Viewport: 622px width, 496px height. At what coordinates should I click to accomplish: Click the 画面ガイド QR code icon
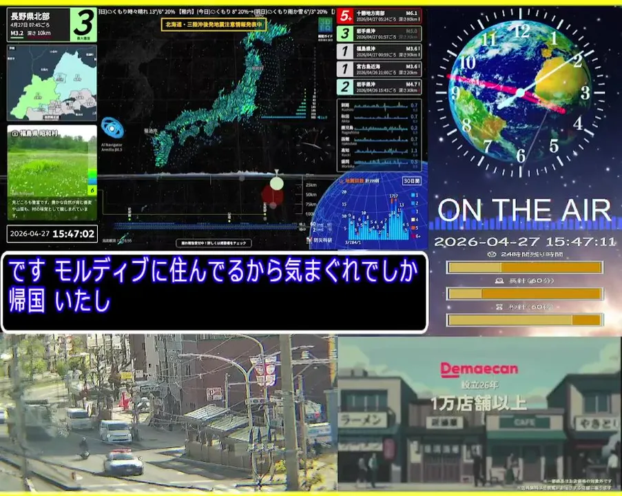click(x=325, y=25)
